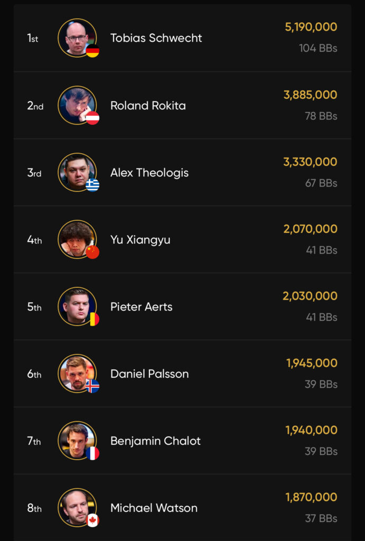365x541 pixels.
Task: Click the Icelandic flag on Daniel Palsson
Action: [x=93, y=386]
